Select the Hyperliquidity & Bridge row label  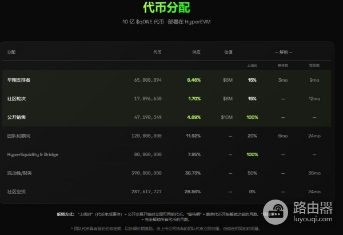(x=33, y=154)
